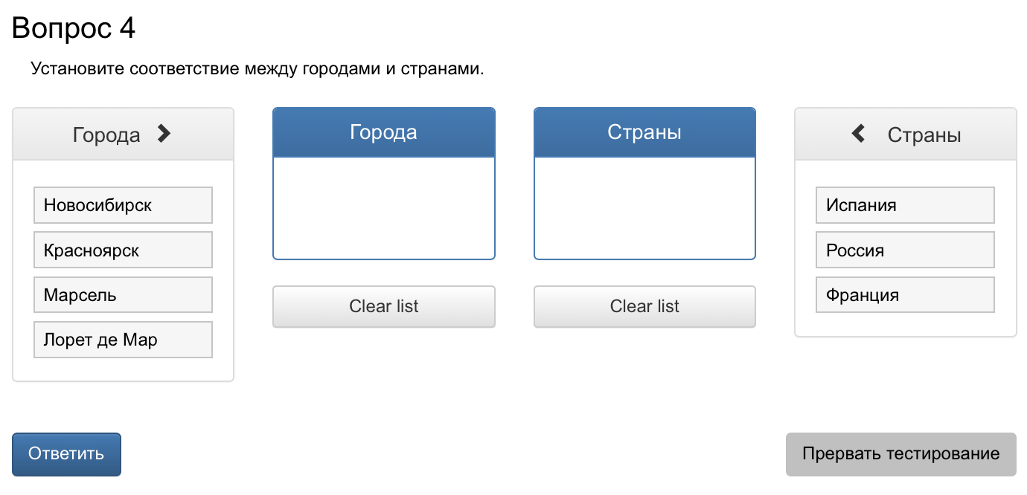Clear list under the Страны drop zone
The width and height of the screenshot is (1027, 495).
pos(644,306)
